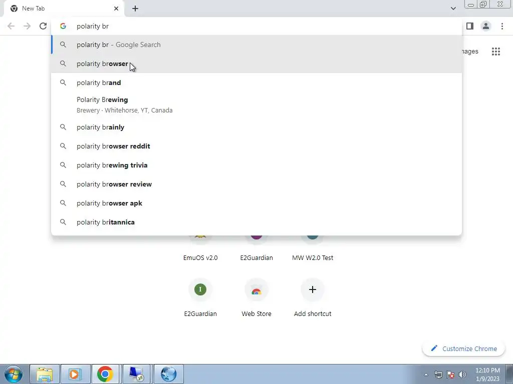
Task: Show hidden system tray icons arrow
Action: 426,374
